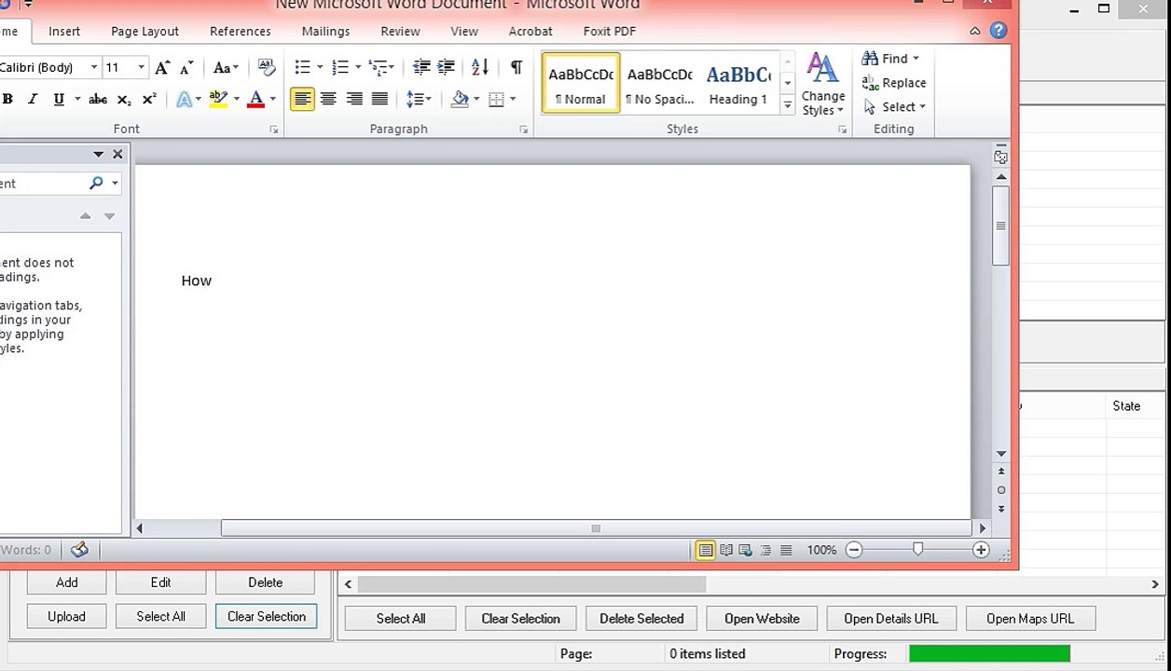Open the Mailings tab
The width and height of the screenshot is (1171, 671).
[x=325, y=31]
